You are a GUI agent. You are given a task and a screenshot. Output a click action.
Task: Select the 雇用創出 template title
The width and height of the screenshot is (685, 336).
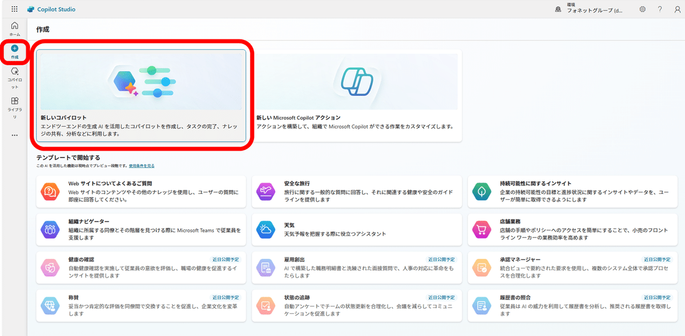[295, 260]
